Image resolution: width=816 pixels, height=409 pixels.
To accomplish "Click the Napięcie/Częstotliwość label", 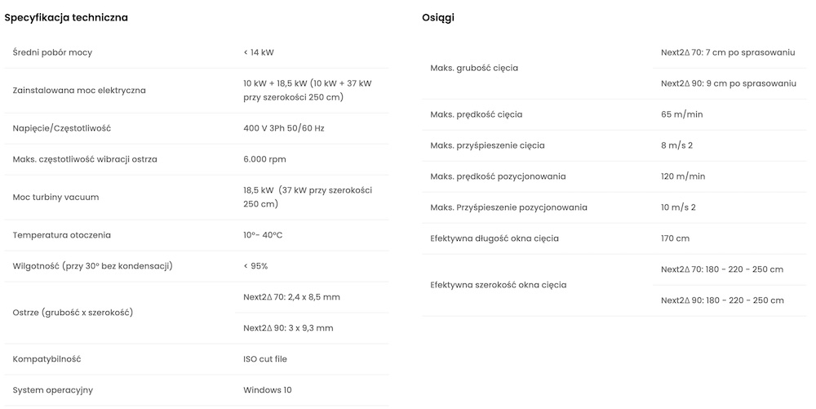I will [x=62, y=128].
